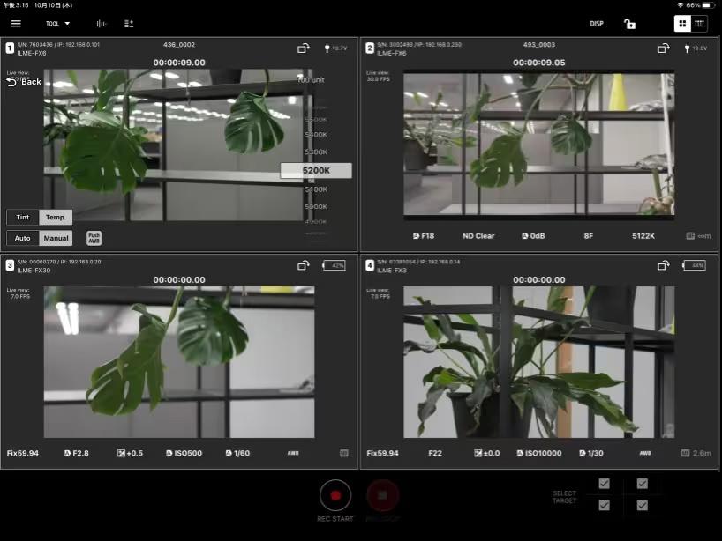Click camera 2 switch-to-single-view icon
The height and width of the screenshot is (541, 722).
663,48
